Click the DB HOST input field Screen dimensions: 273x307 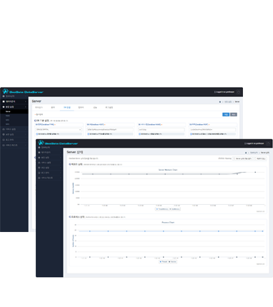tap(110, 130)
